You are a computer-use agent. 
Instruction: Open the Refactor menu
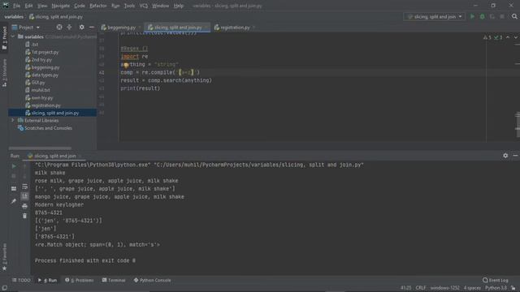click(x=98, y=6)
